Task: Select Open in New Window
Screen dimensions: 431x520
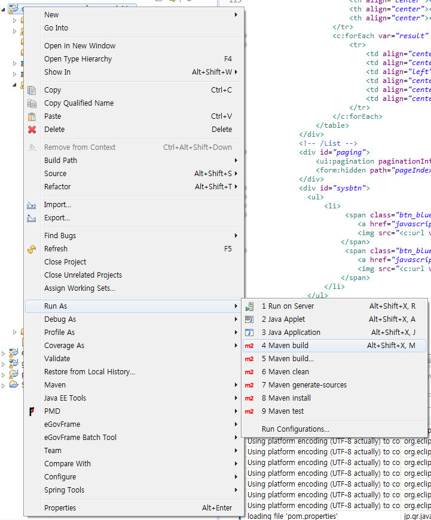Action: (134, 46)
